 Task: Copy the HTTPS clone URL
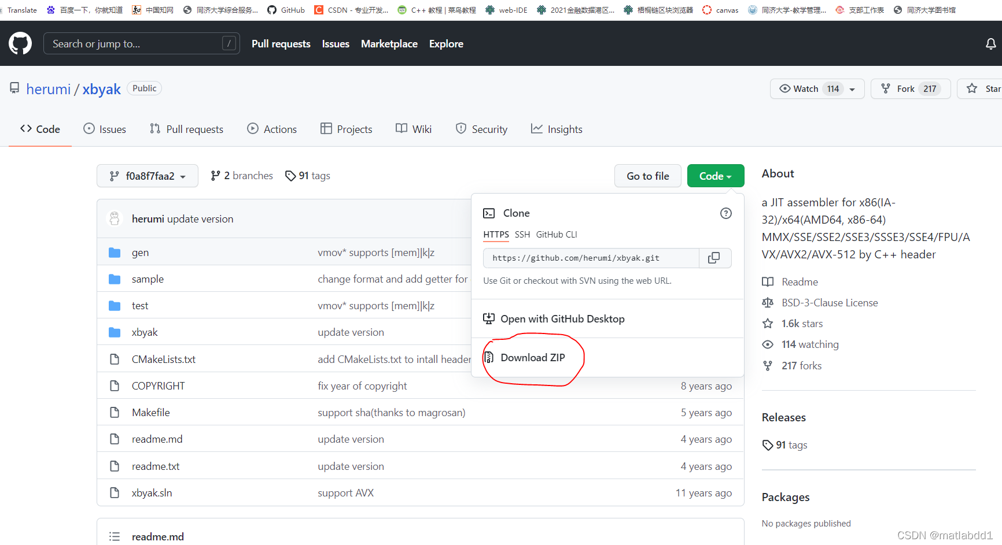(x=714, y=258)
